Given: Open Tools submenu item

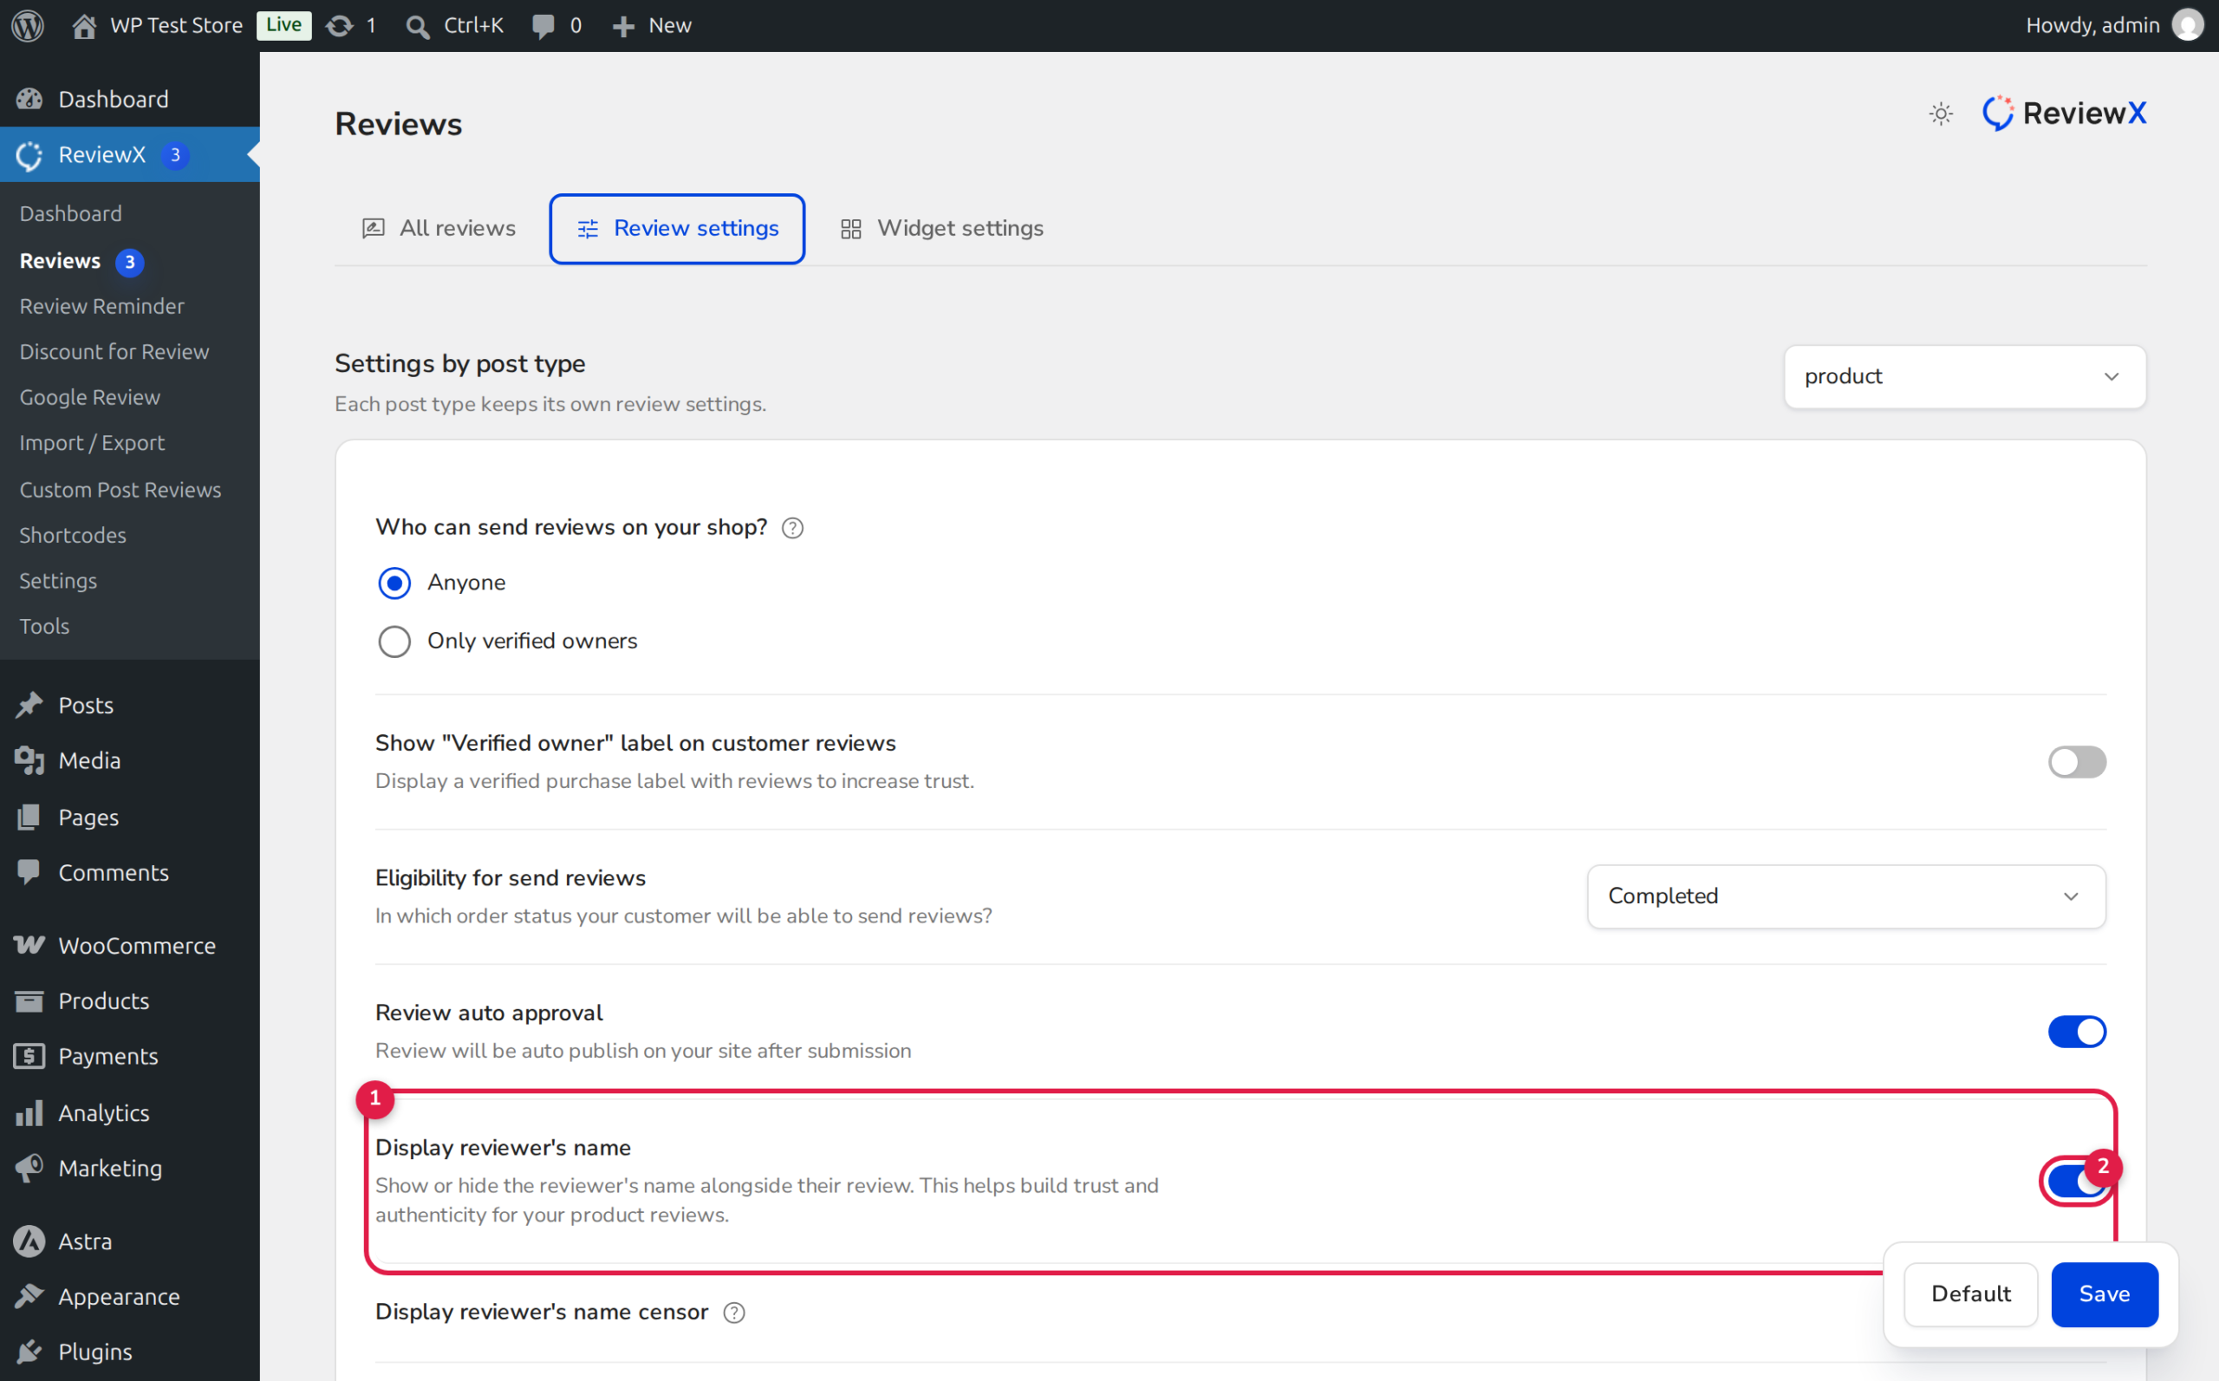Looking at the screenshot, I should [x=45, y=626].
